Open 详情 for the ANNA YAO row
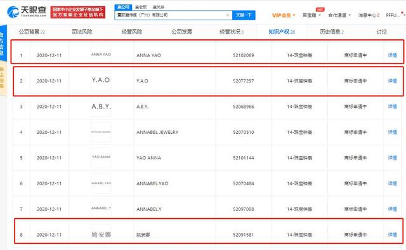Image resolution: width=406 pixels, height=250 pixels. (x=392, y=55)
